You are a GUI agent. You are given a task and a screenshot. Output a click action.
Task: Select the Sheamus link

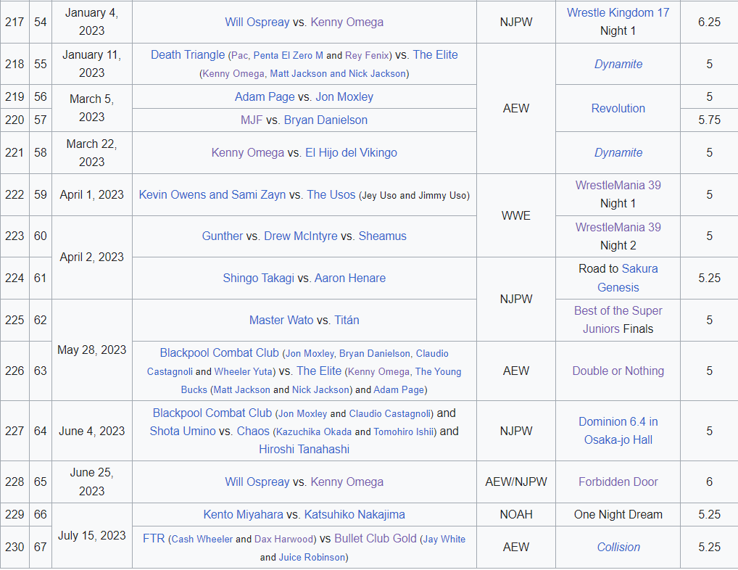382,236
